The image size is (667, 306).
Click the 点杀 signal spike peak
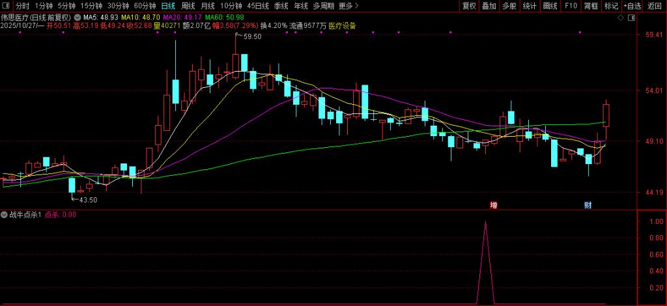(x=485, y=221)
